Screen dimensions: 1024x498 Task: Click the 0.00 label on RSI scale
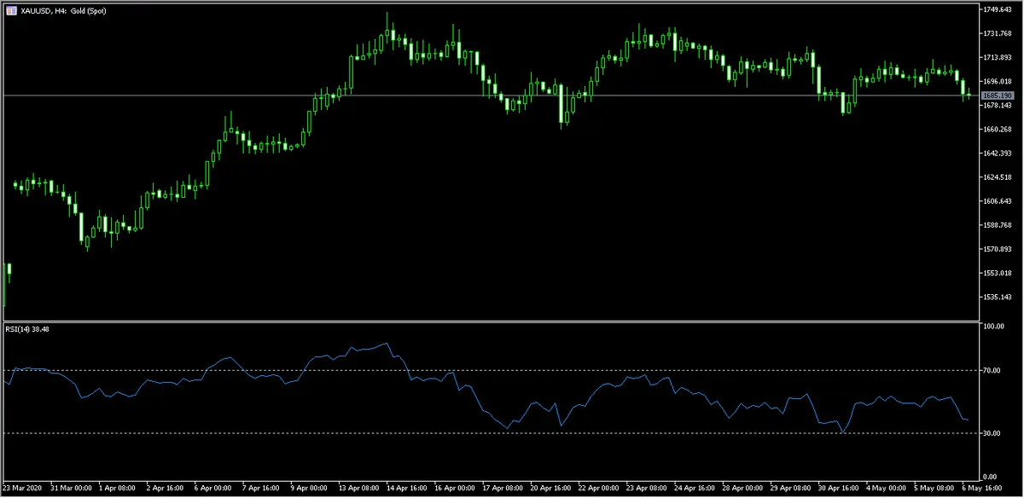coord(989,477)
